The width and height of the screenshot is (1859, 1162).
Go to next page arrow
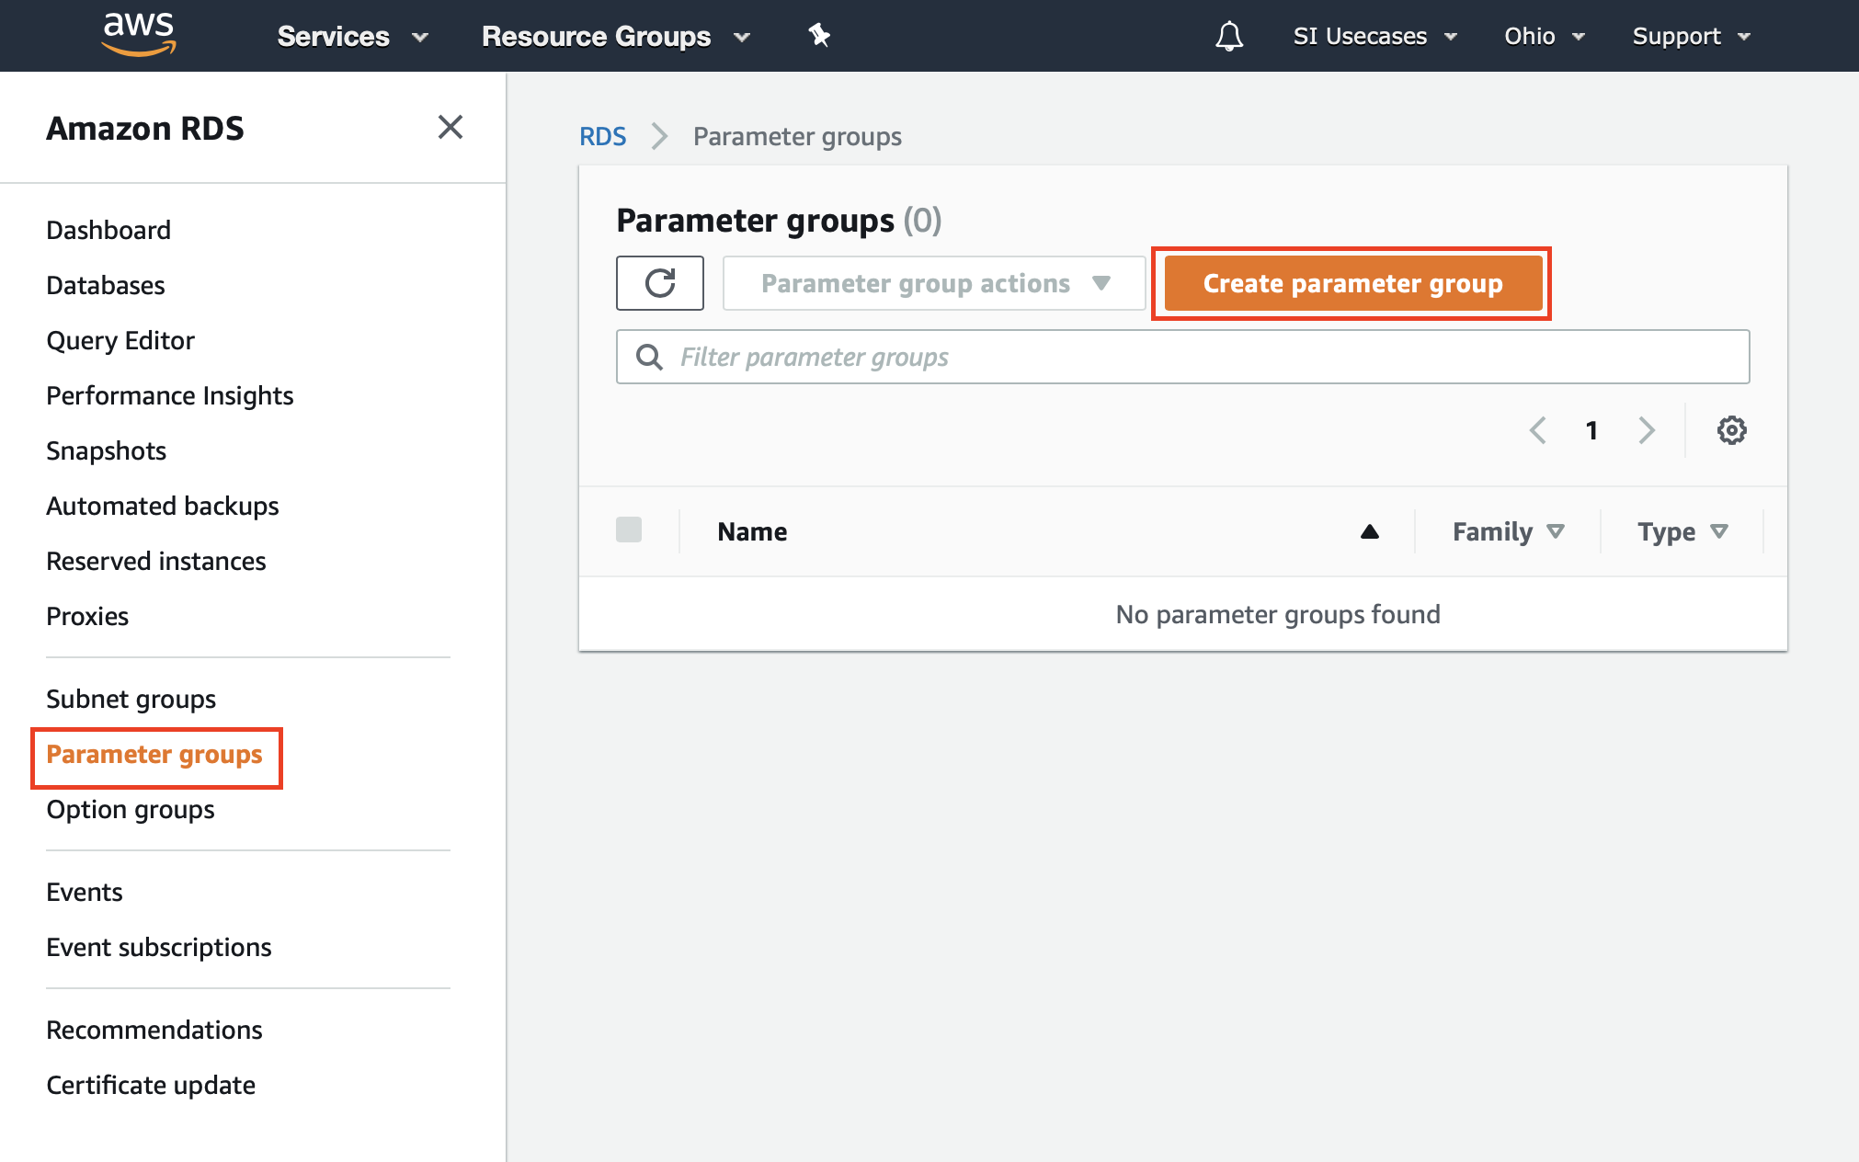[1647, 430]
